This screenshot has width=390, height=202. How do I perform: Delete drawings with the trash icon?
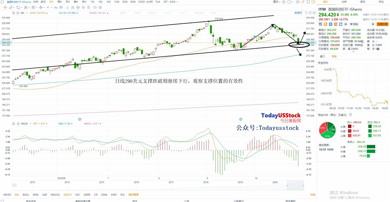pyautogui.click(x=88, y=7)
